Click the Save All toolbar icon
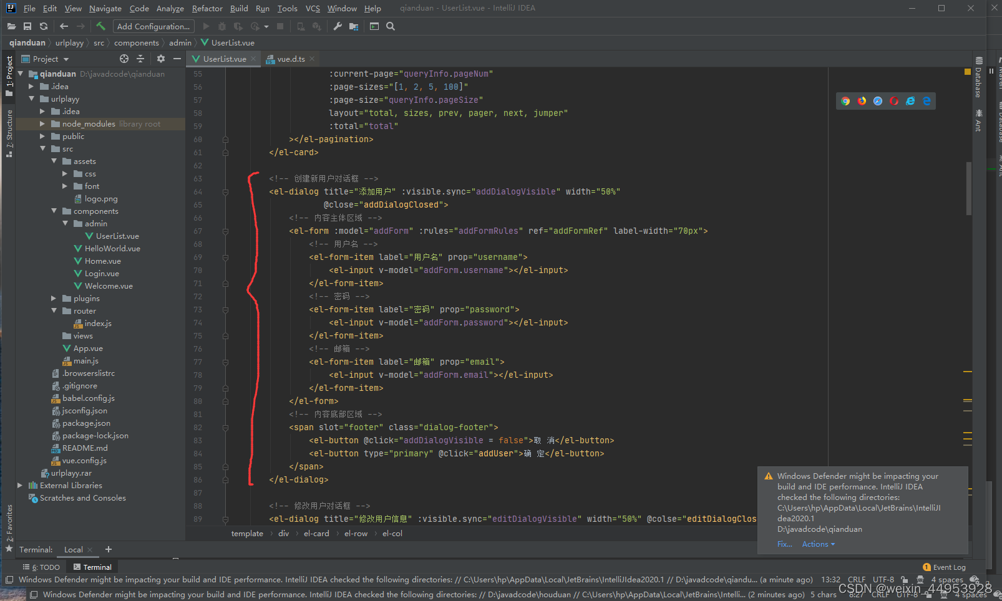 click(x=27, y=26)
